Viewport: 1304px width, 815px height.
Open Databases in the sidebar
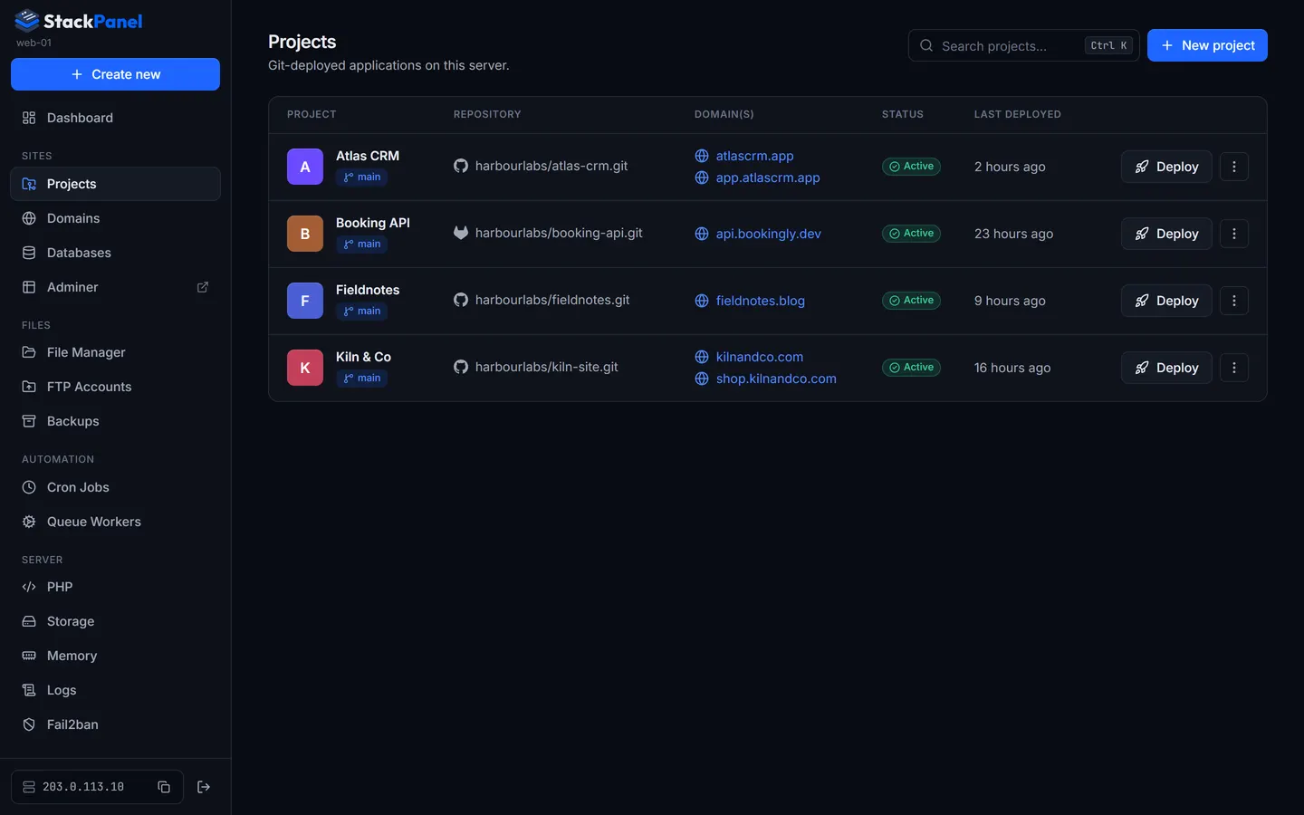pyautogui.click(x=115, y=253)
